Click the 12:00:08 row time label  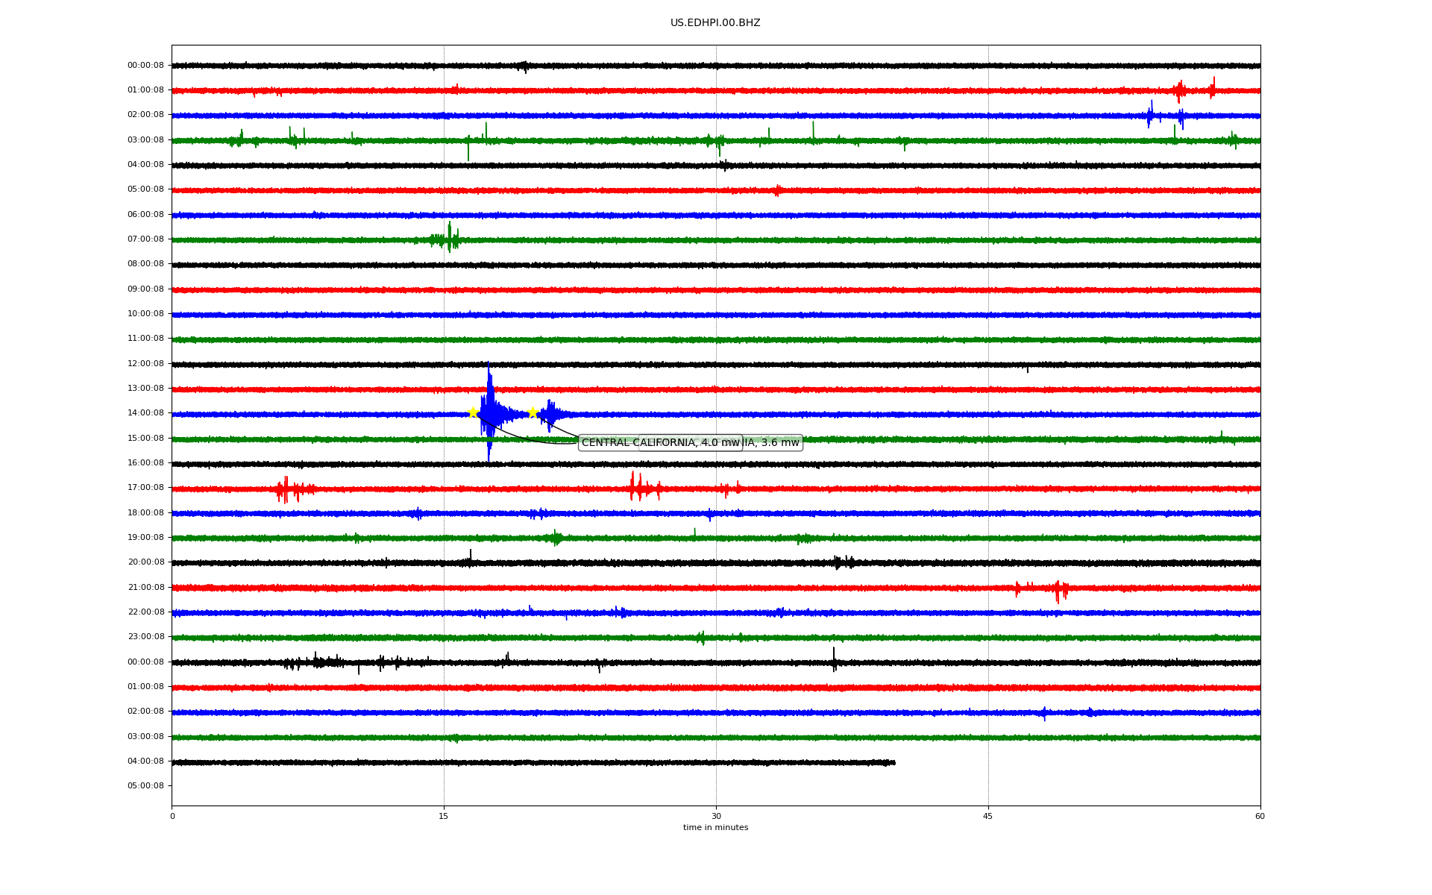click(145, 364)
